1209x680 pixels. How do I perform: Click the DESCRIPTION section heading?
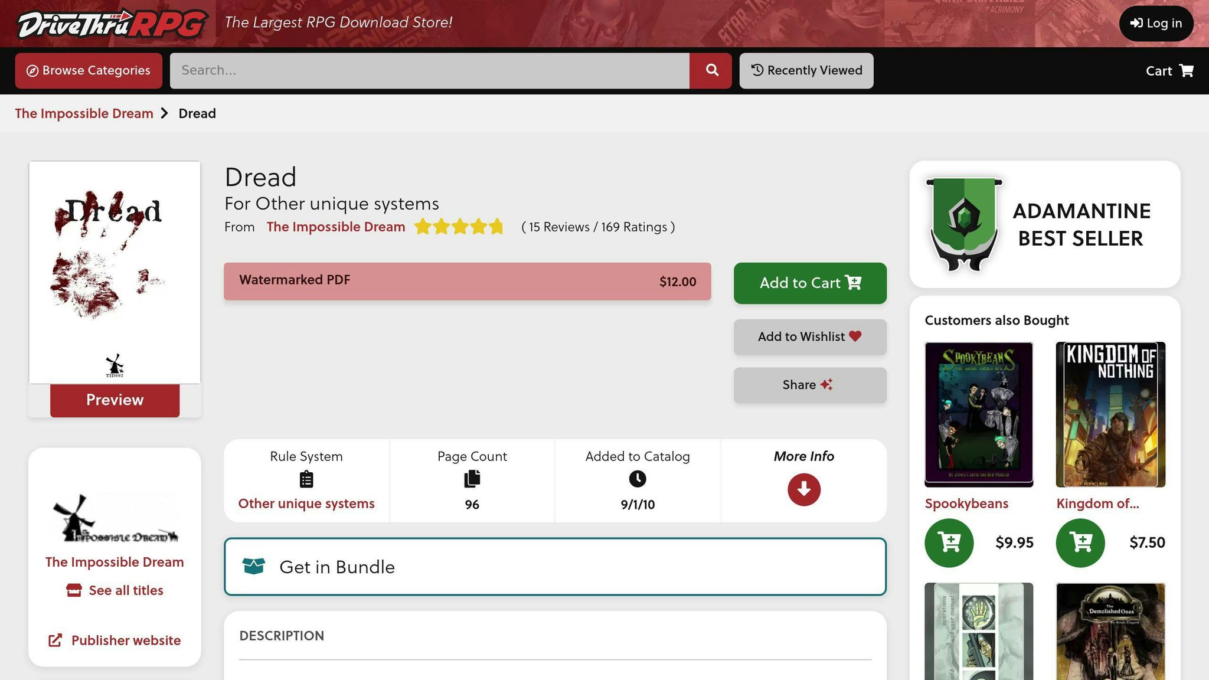[x=282, y=636]
